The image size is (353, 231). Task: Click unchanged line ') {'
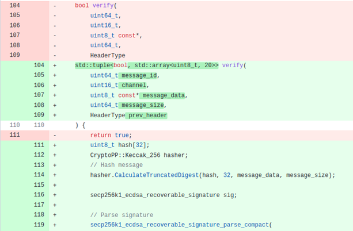click(x=80, y=125)
